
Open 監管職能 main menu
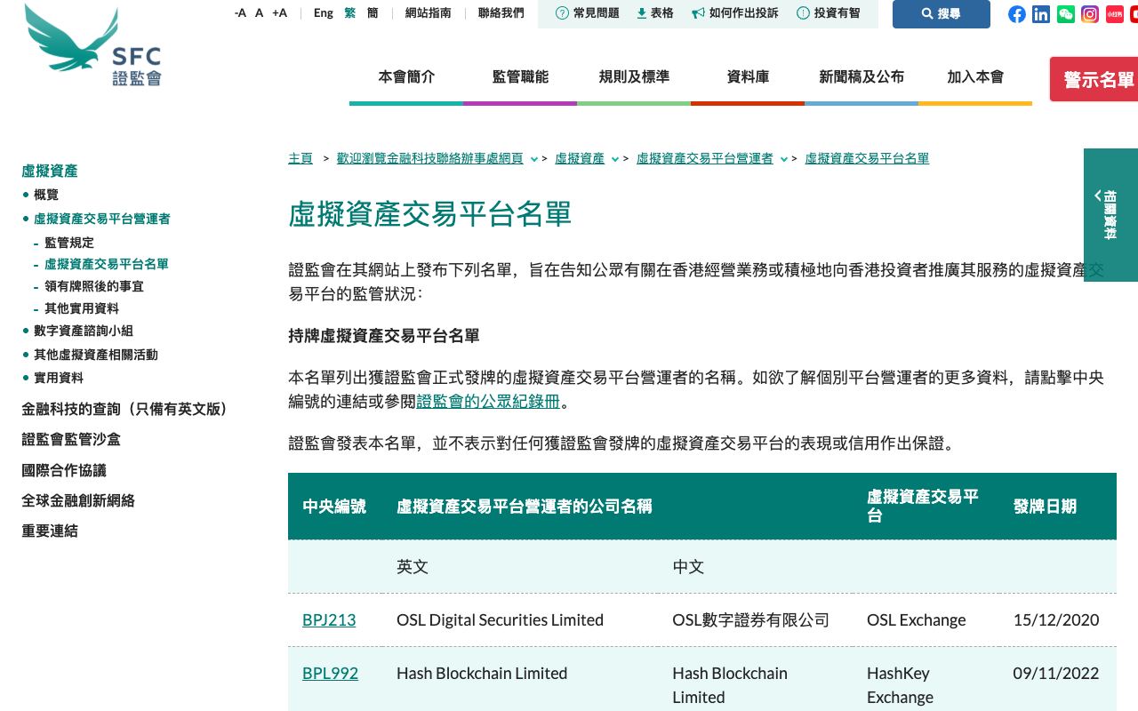pyautogui.click(x=520, y=77)
